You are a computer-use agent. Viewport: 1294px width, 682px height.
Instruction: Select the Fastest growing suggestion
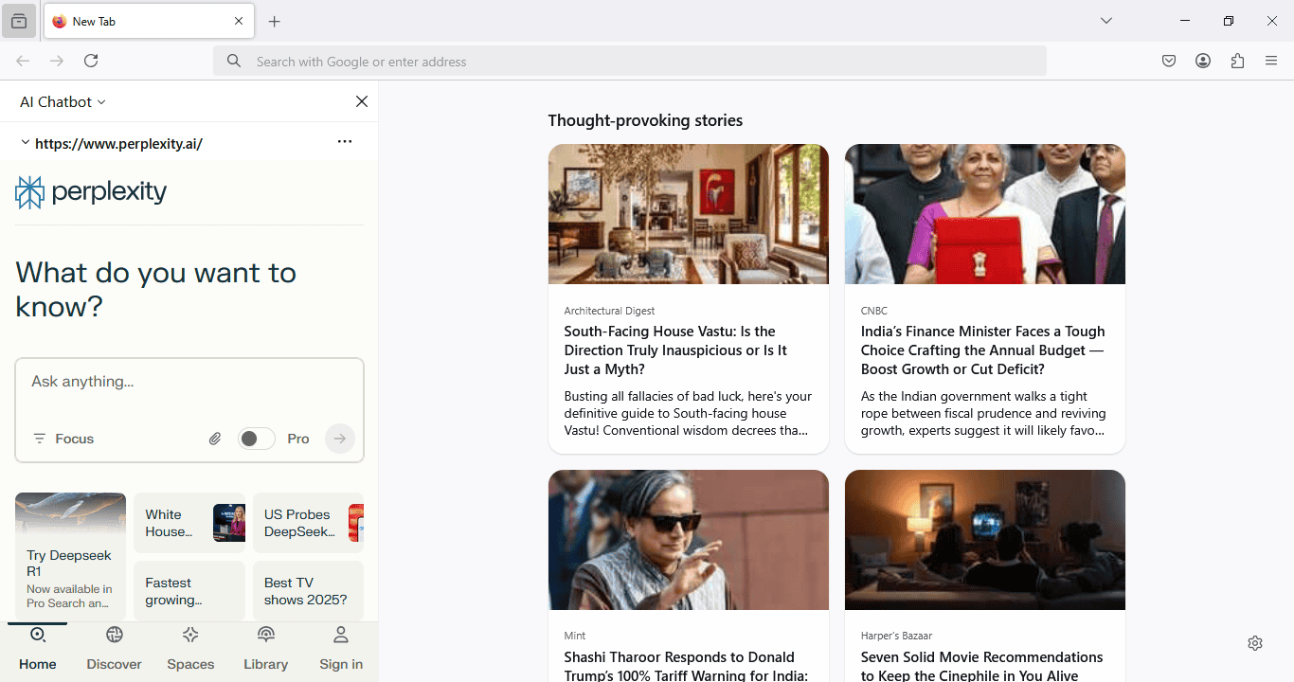coord(189,591)
